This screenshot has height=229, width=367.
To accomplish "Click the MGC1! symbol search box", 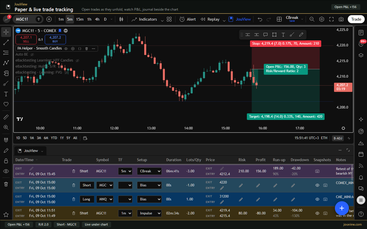I will [28, 19].
